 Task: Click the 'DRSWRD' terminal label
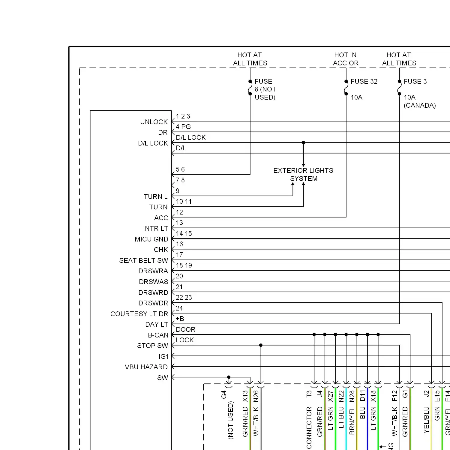point(153,292)
